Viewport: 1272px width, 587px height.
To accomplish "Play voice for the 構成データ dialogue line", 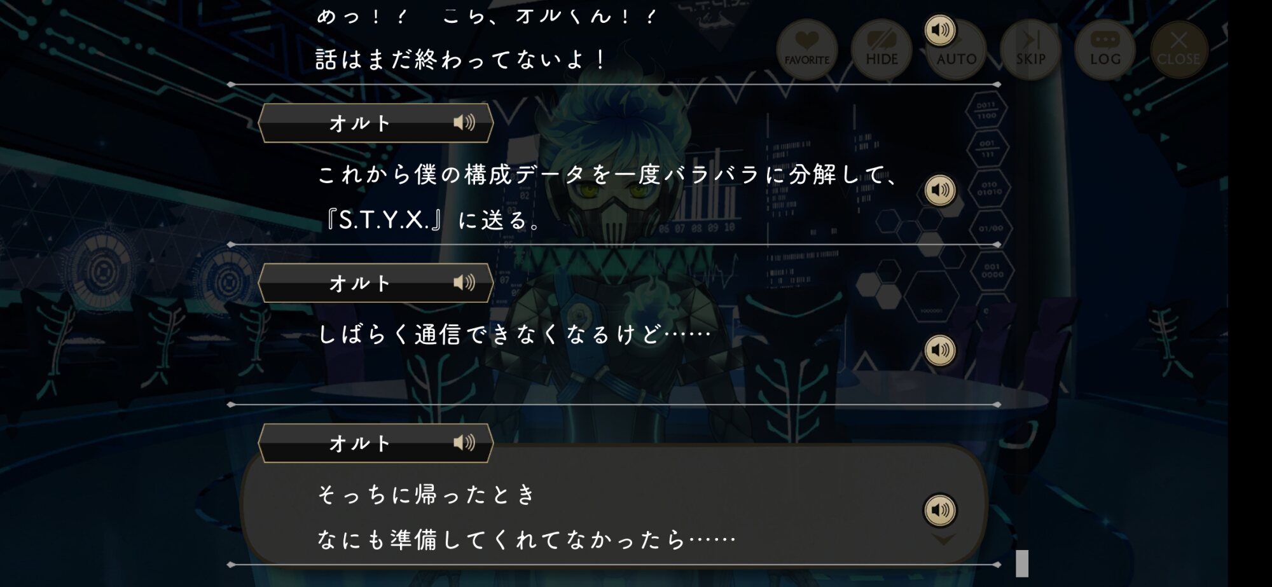I will [940, 190].
